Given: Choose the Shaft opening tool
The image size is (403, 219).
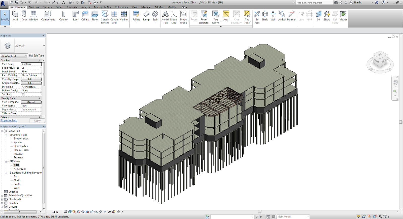Looking at the screenshot, I should [265, 16].
